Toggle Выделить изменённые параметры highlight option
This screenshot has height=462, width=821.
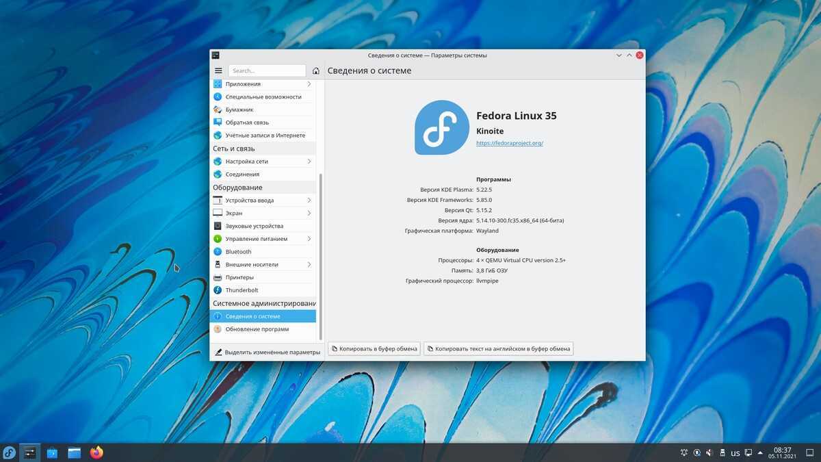(x=267, y=352)
